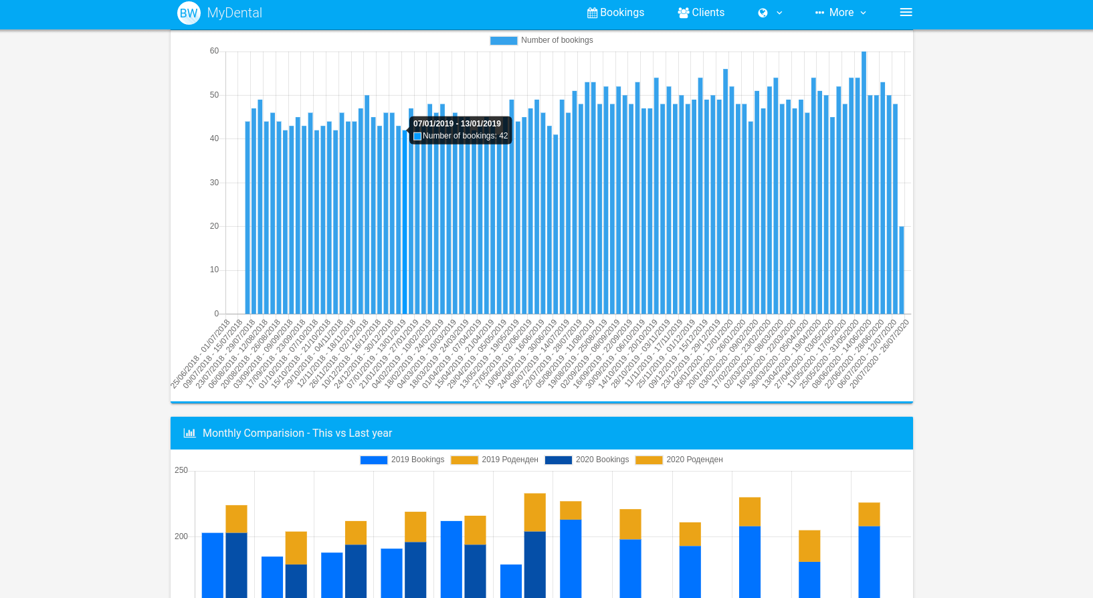Click the globe language icon
The width and height of the screenshot is (1093, 598).
pos(763,13)
